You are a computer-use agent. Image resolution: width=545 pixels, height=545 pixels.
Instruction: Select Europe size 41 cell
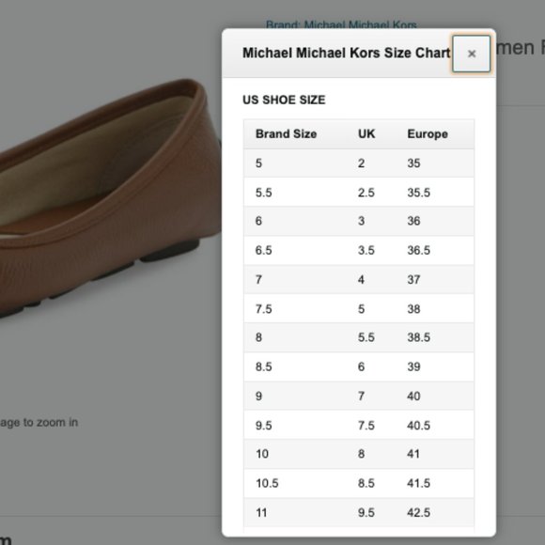413,454
